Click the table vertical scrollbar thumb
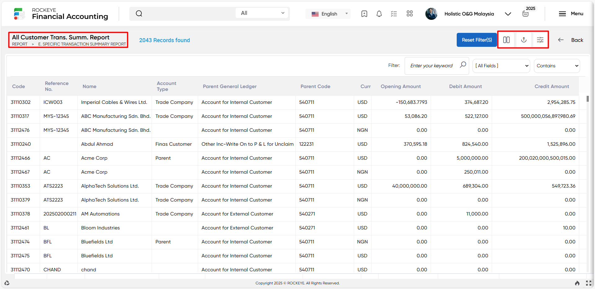 coord(588,99)
